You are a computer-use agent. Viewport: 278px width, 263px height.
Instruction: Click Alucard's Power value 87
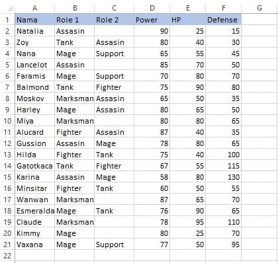pyautogui.click(x=152, y=132)
